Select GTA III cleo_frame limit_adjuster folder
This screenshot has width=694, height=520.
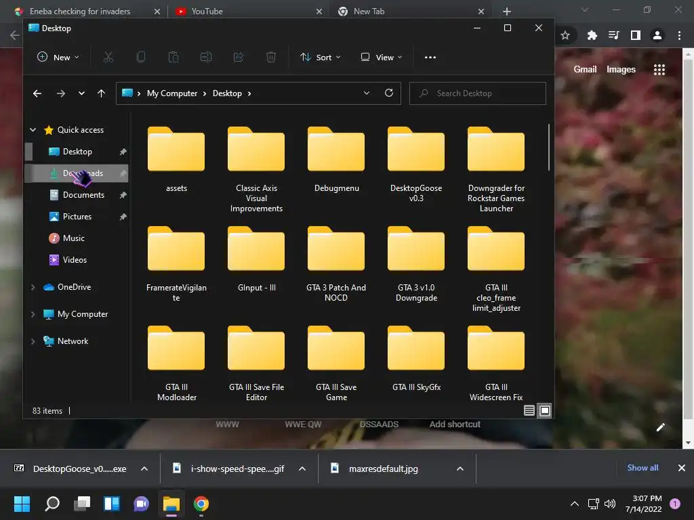tap(496, 269)
